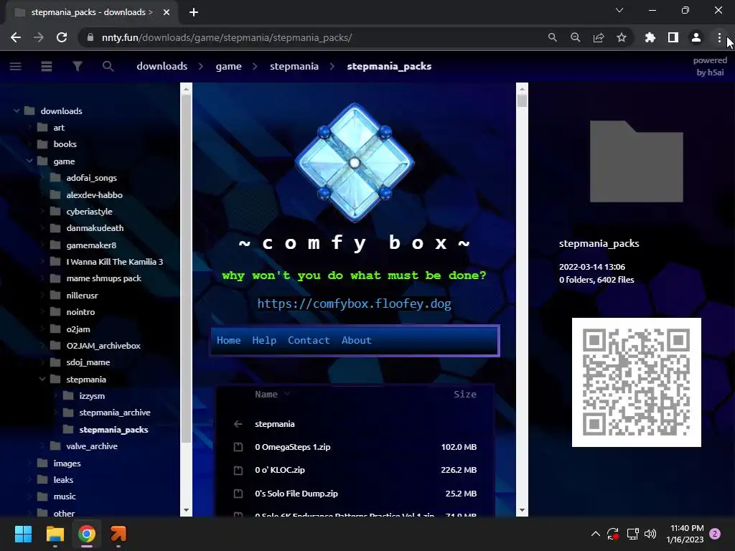735x551 pixels.
Task: Click the Chrome taskbar icon
Action: [x=87, y=534]
